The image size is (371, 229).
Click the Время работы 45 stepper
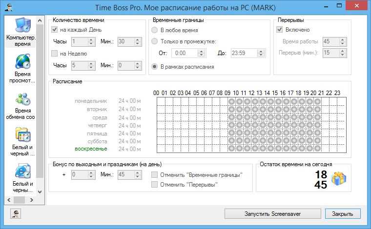[342, 42]
